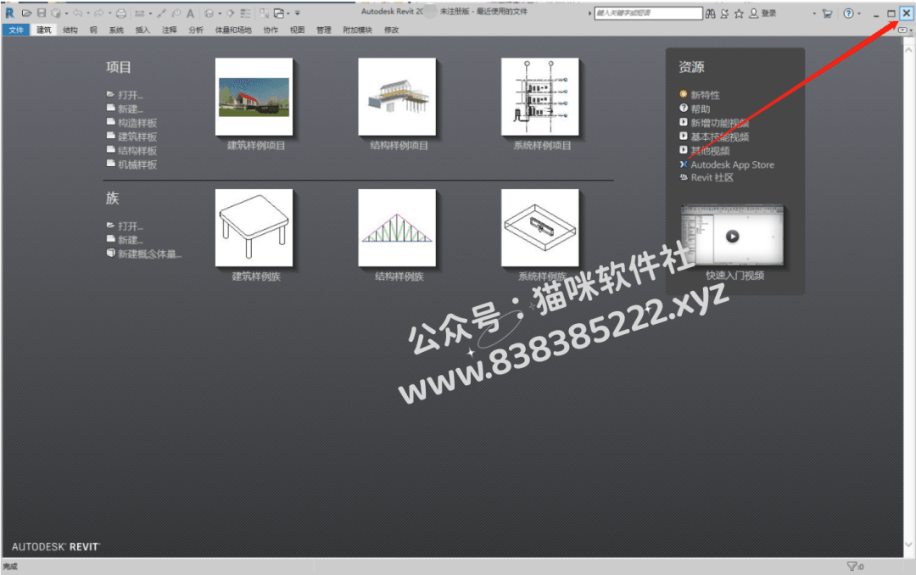916x575 pixels.
Task: Switch to the 系统 ribbon tab
Action: [x=116, y=30]
